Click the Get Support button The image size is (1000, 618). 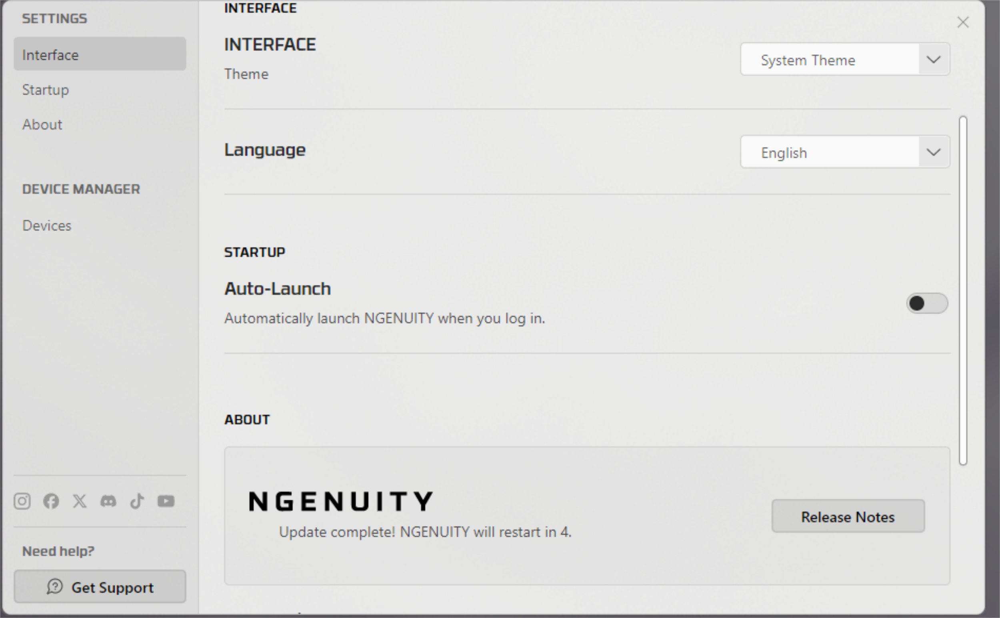[100, 586]
